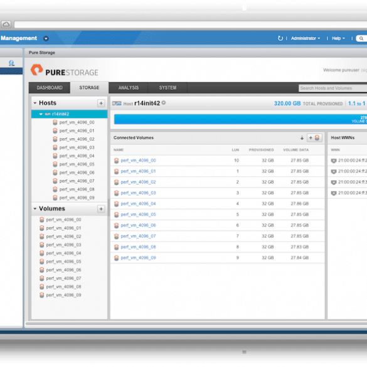Click volume icon of perf_vm_4096_04 in Volumes list
The image size is (367, 367).
(x=41, y=253)
